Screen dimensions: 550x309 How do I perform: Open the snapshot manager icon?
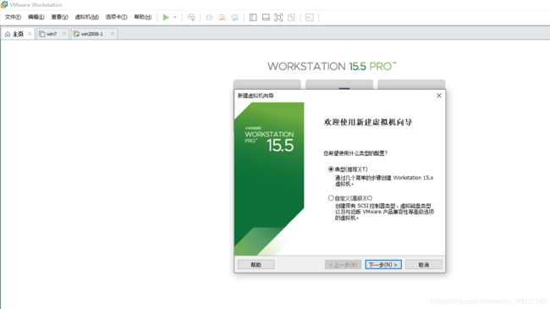[x=234, y=17]
